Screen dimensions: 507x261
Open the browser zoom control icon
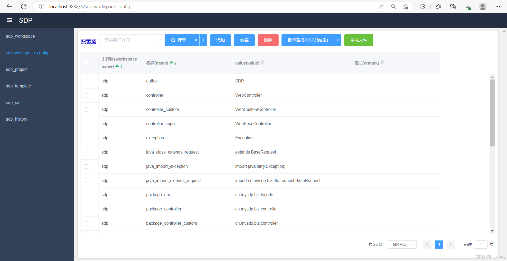(393, 7)
